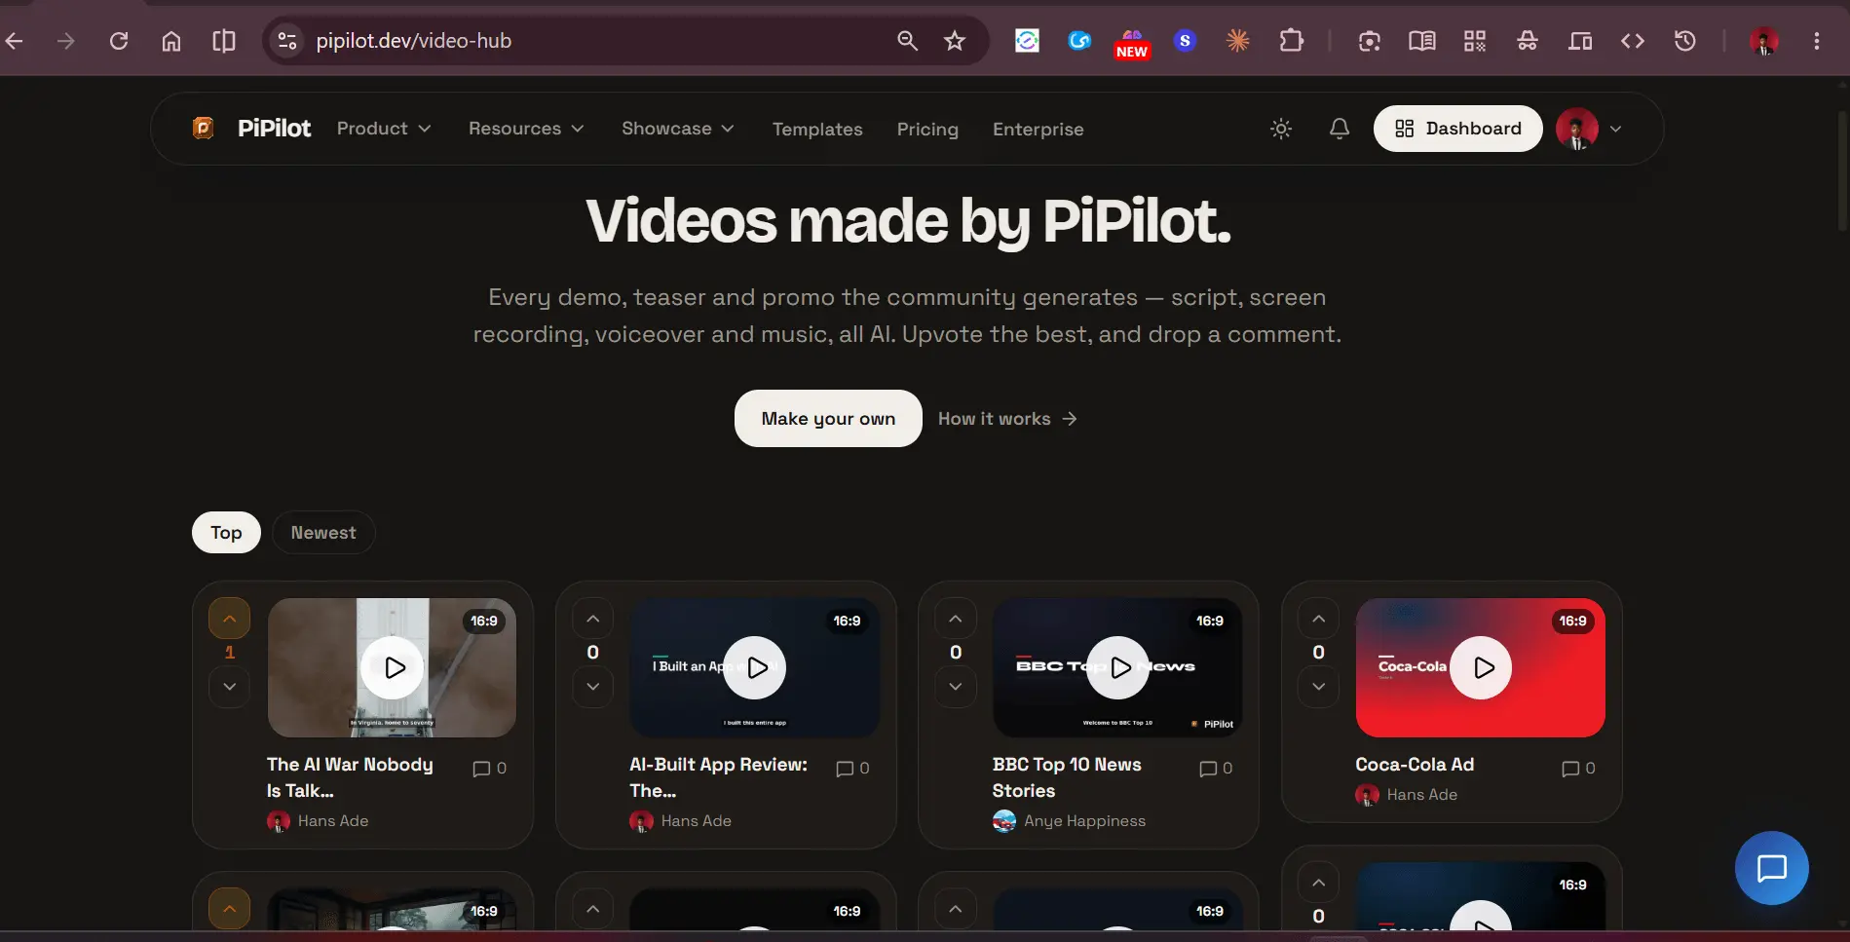Expand the Product menu
The width and height of the screenshot is (1850, 942).
384,129
